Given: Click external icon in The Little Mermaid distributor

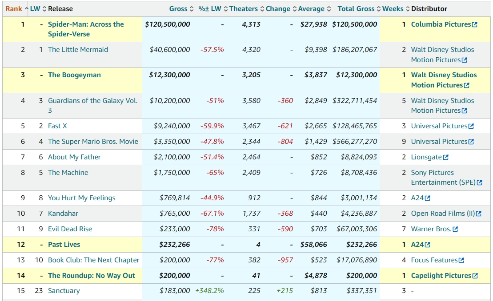Looking at the screenshot, I should coord(465,60).
